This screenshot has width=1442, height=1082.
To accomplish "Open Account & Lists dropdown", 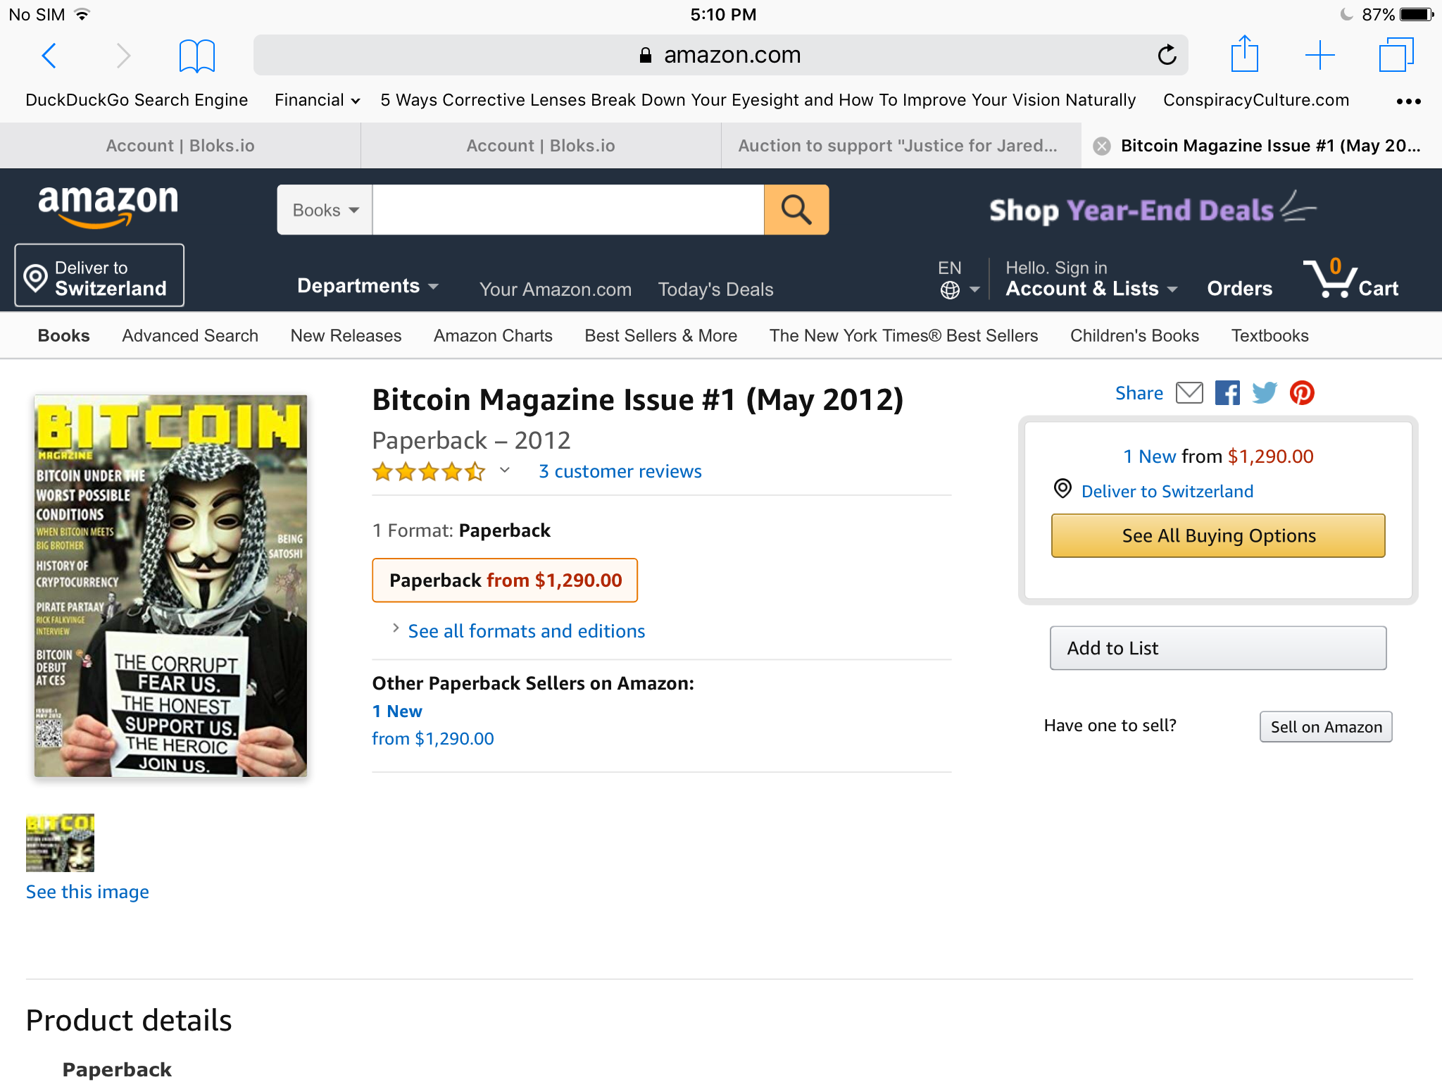I will 1091,279.
